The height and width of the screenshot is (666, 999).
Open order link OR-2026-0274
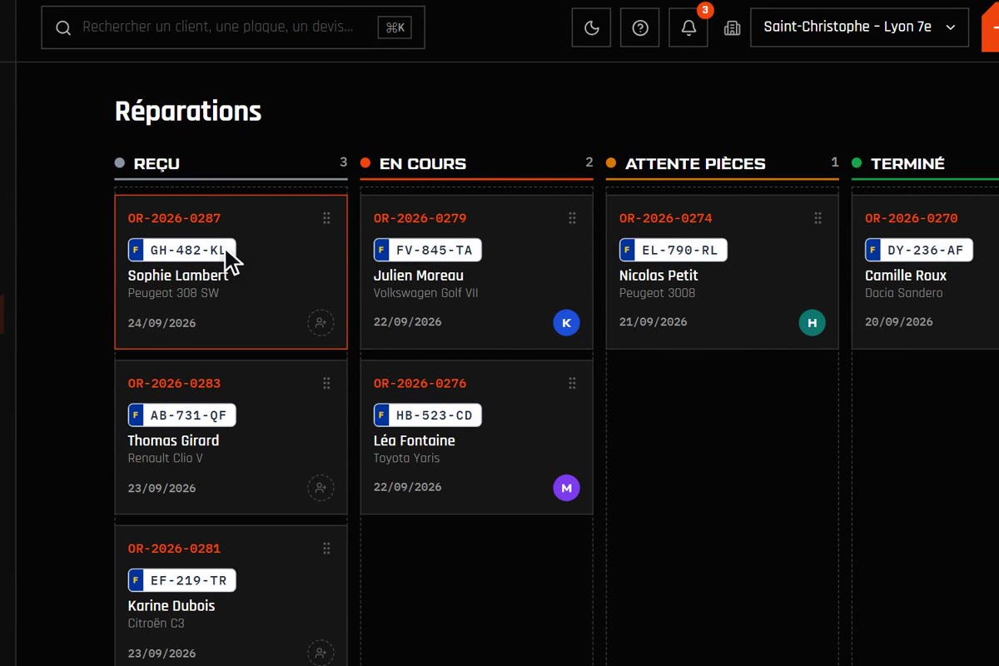tap(665, 218)
